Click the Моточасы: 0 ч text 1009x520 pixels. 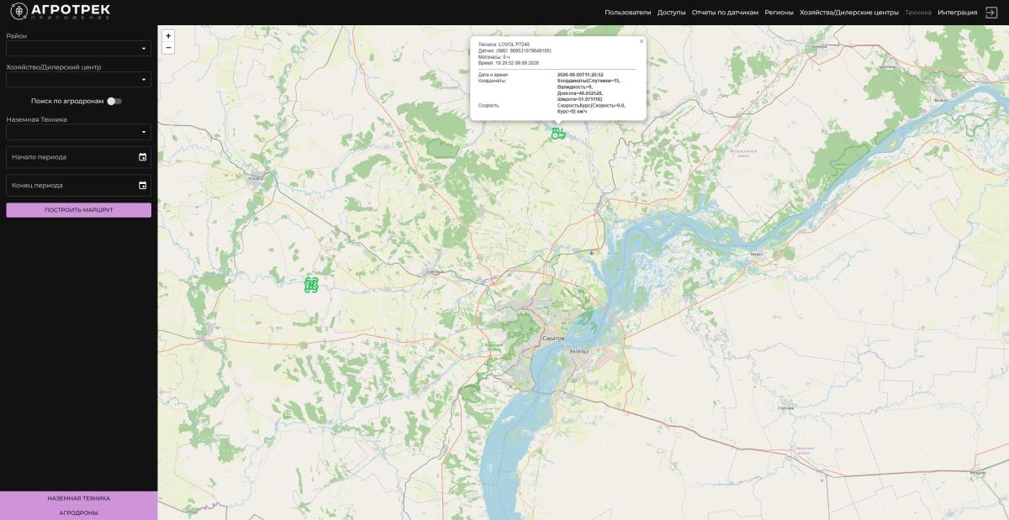494,57
